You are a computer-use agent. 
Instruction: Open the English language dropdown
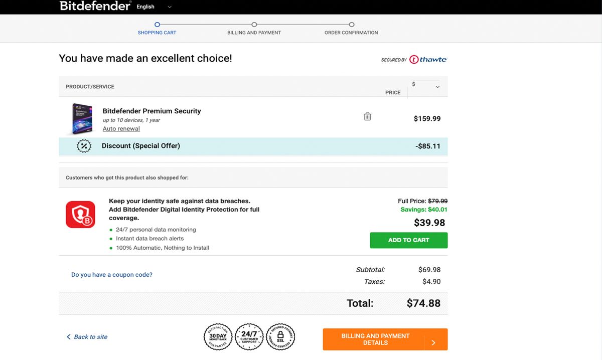(x=153, y=7)
